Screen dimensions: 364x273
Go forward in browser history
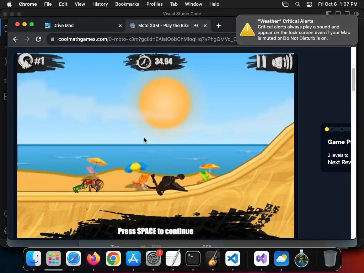(x=27, y=39)
